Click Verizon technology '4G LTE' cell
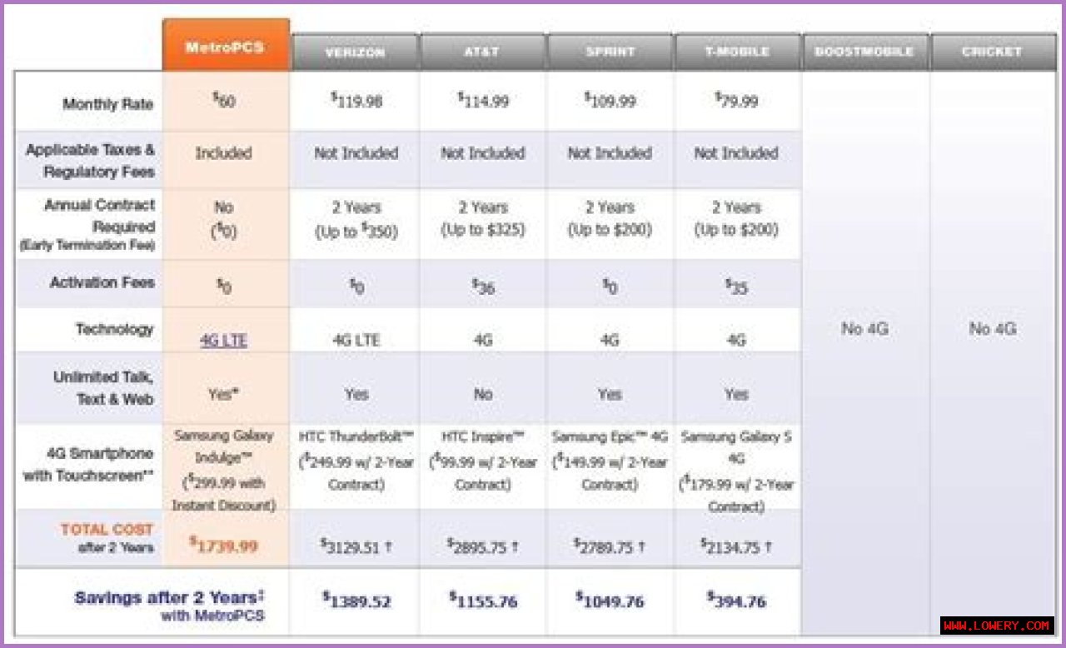This screenshot has width=1066, height=648. click(356, 340)
